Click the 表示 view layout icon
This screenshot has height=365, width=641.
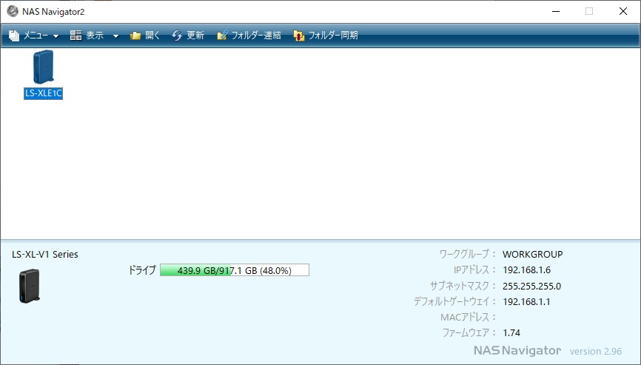point(75,36)
